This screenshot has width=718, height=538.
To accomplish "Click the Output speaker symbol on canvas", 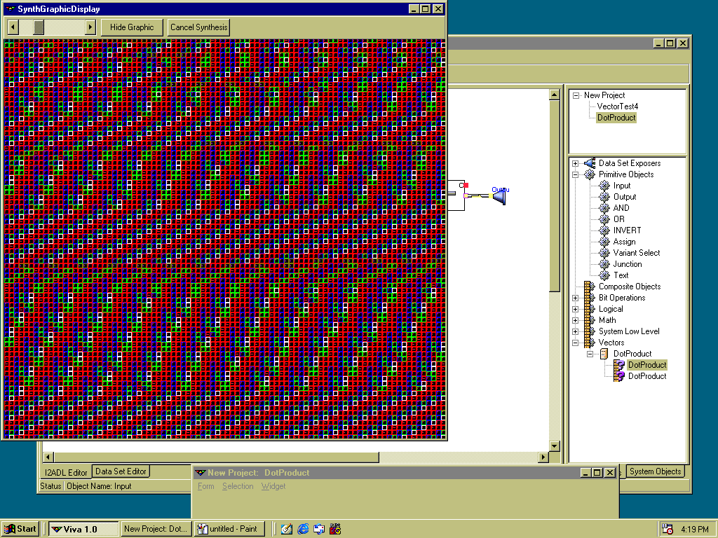I will (499, 196).
